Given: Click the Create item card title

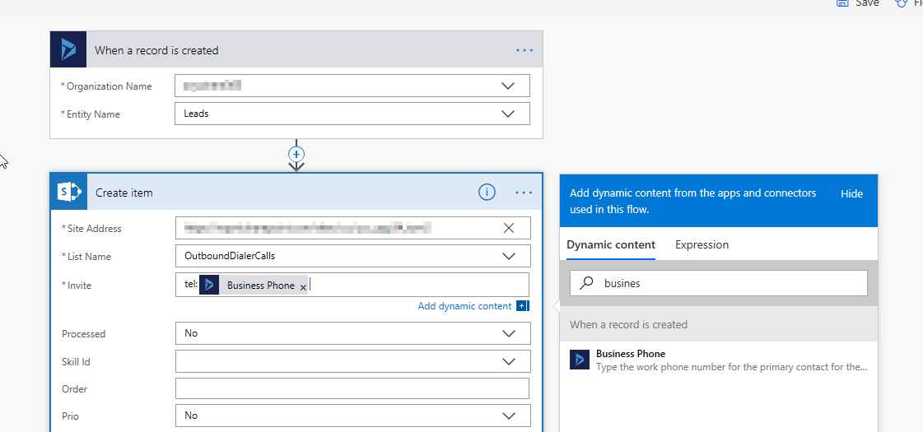Looking at the screenshot, I should point(124,193).
